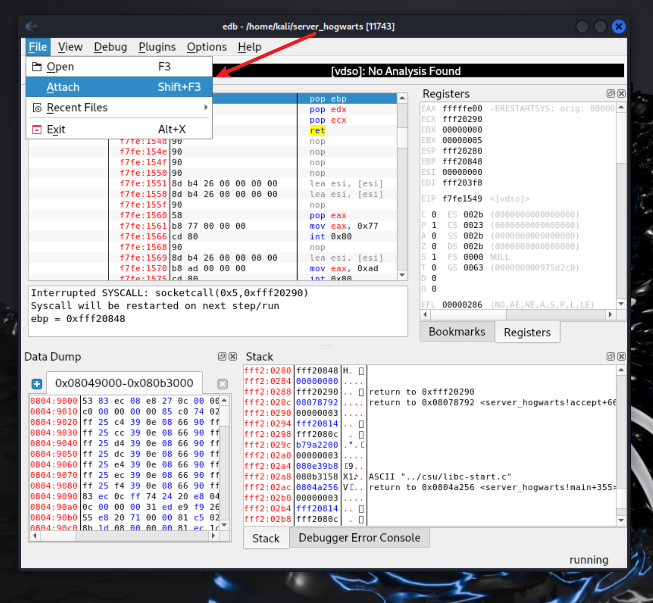Close the Registers panel
653x603 pixels.
621,93
